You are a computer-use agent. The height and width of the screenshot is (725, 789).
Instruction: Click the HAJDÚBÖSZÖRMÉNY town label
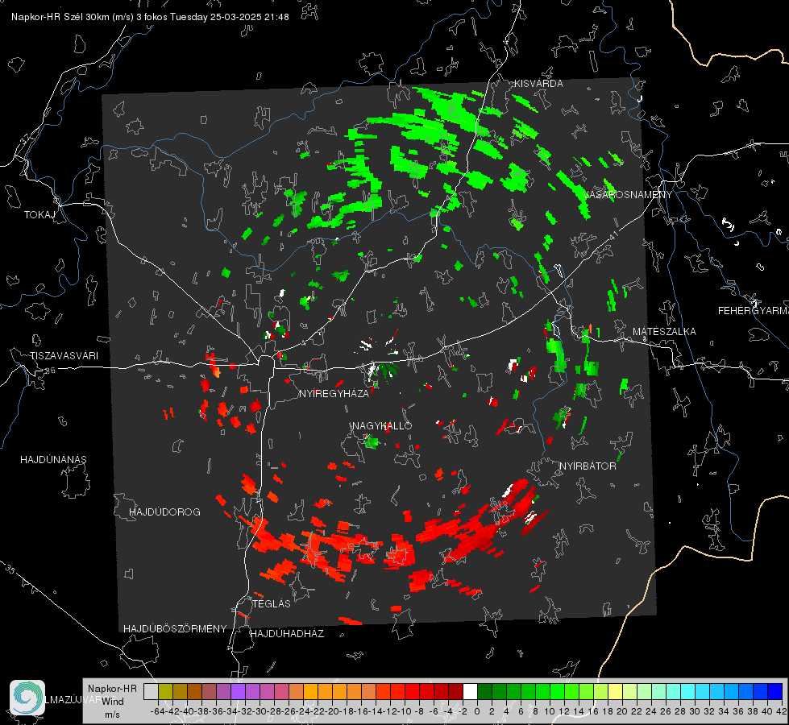175,629
